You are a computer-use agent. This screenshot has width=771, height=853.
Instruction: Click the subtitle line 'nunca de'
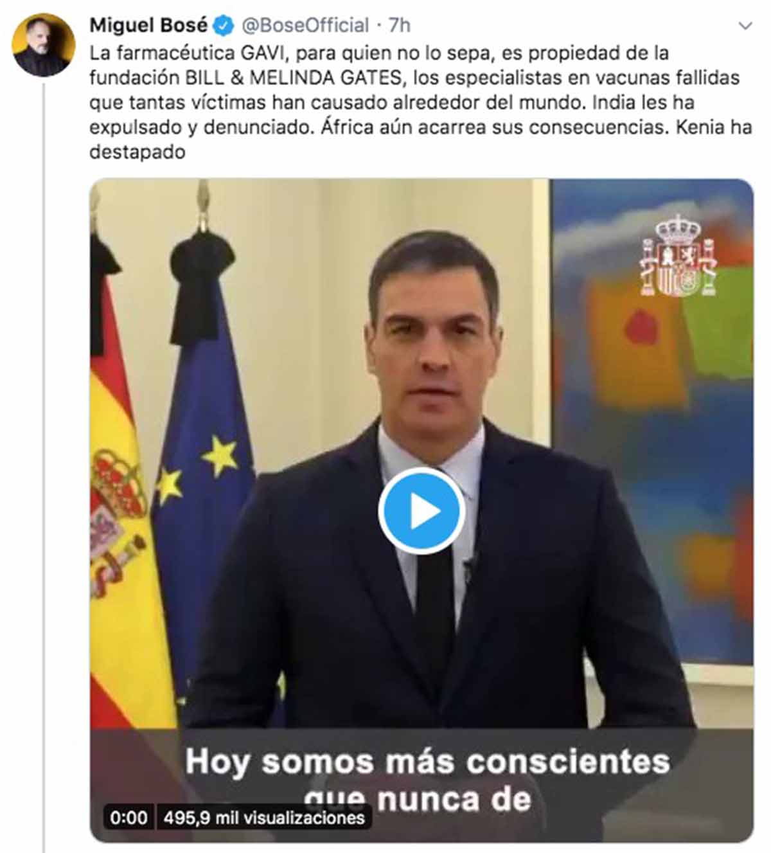tap(454, 800)
